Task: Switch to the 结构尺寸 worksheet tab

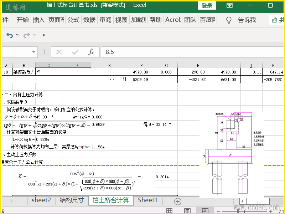Action: 72,200
